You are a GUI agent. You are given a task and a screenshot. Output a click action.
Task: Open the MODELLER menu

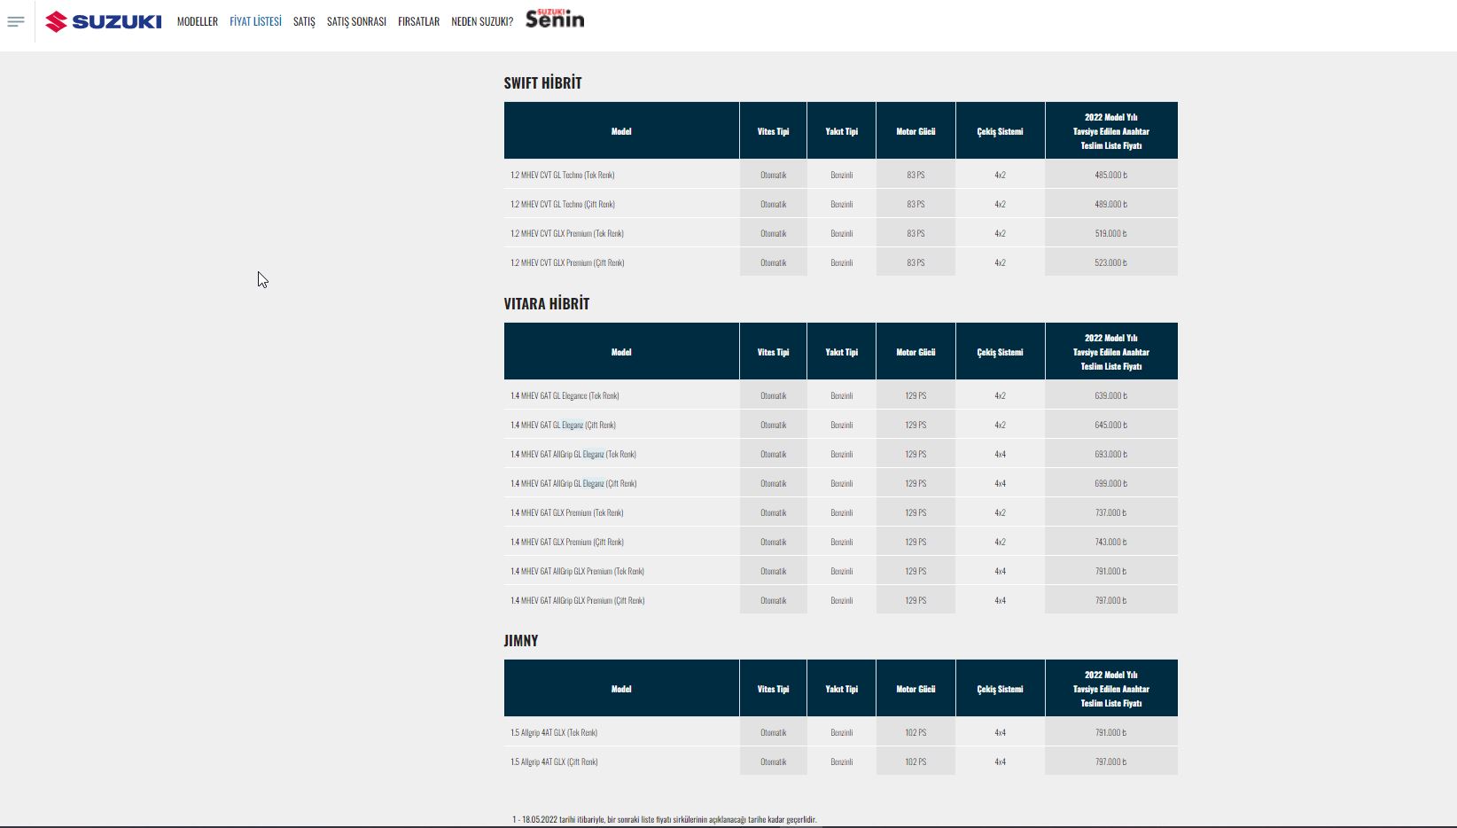[197, 21]
